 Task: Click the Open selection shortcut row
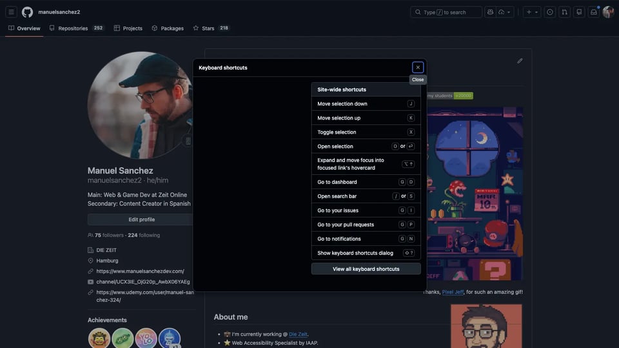(x=366, y=146)
